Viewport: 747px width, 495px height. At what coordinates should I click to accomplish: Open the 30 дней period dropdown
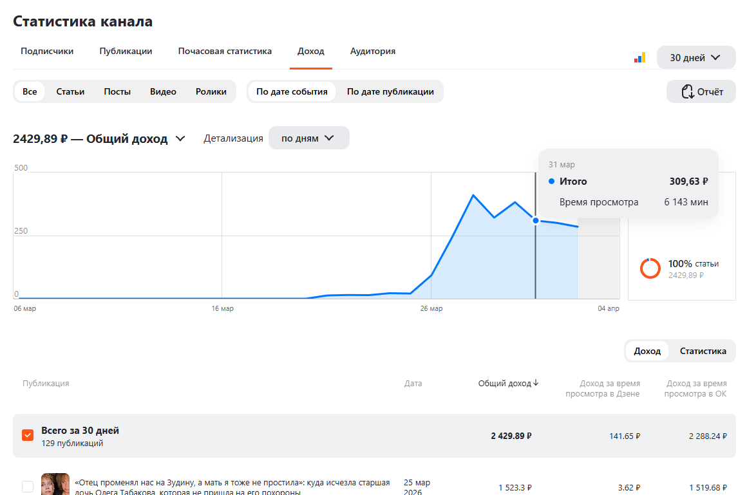pos(695,57)
